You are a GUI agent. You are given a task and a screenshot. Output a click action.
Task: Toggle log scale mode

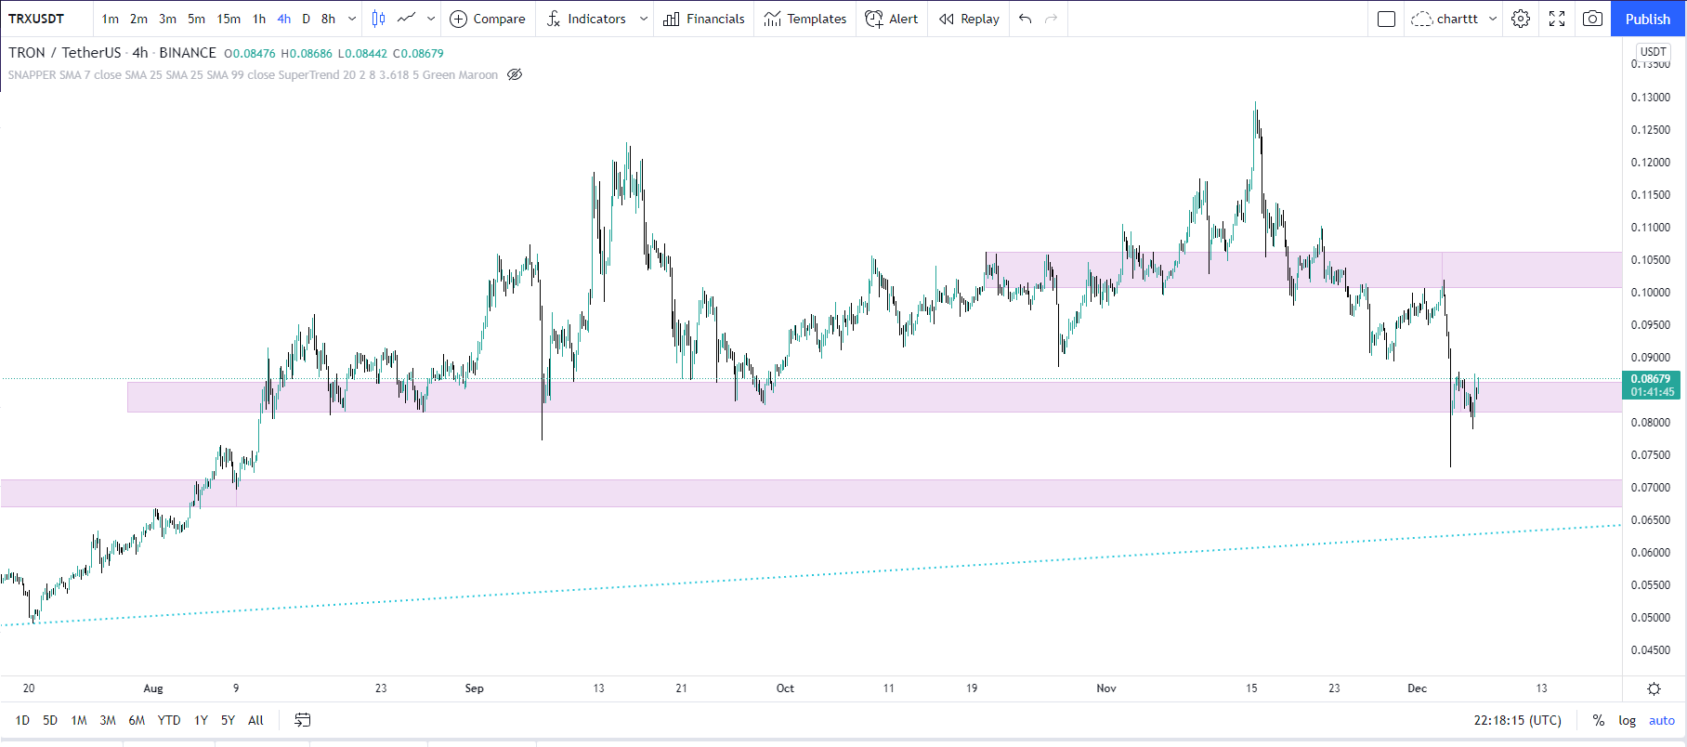click(x=1627, y=720)
